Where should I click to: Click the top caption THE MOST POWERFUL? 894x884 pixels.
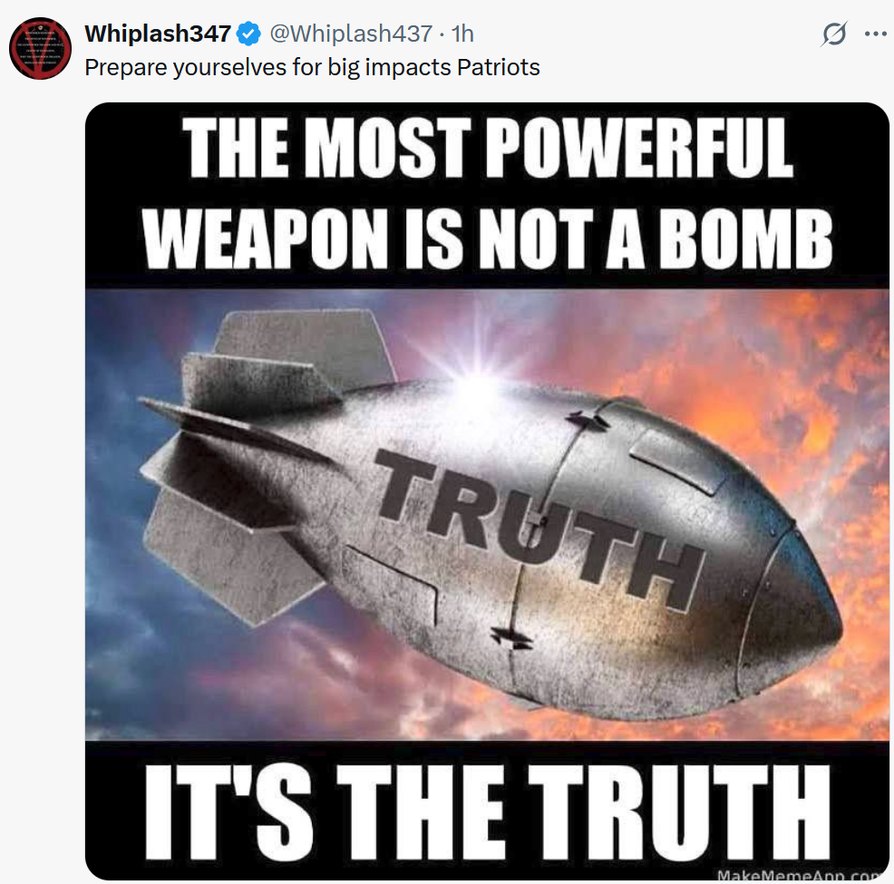pos(488,148)
